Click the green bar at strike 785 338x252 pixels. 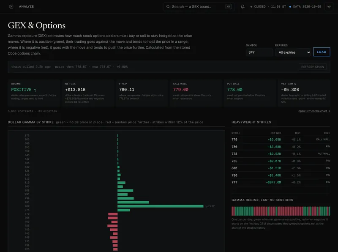coord(133,202)
